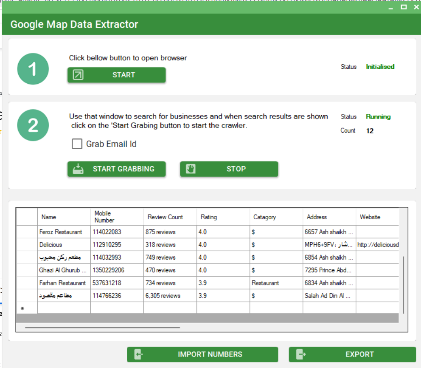The image size is (421, 368).
Task: Select mobile number 1350229206 cell
Action: tap(117, 270)
